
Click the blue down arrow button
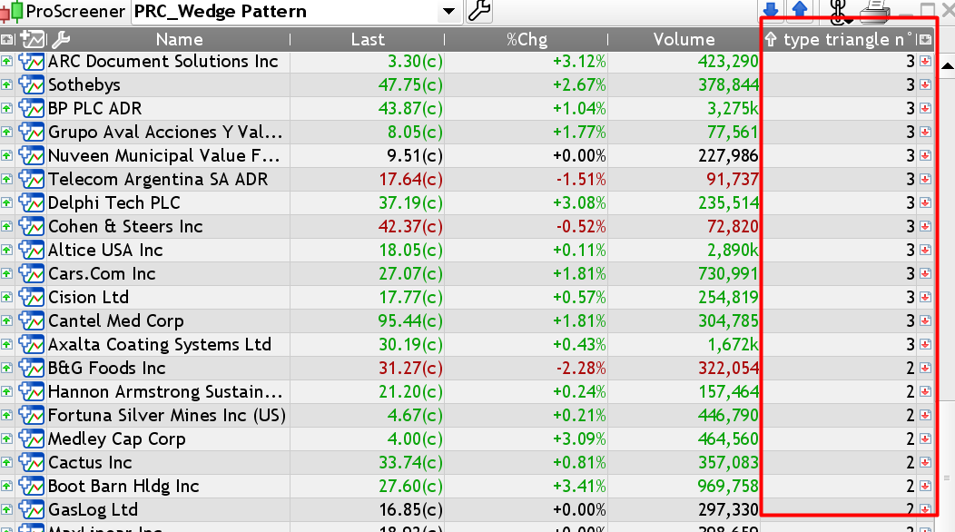click(771, 10)
